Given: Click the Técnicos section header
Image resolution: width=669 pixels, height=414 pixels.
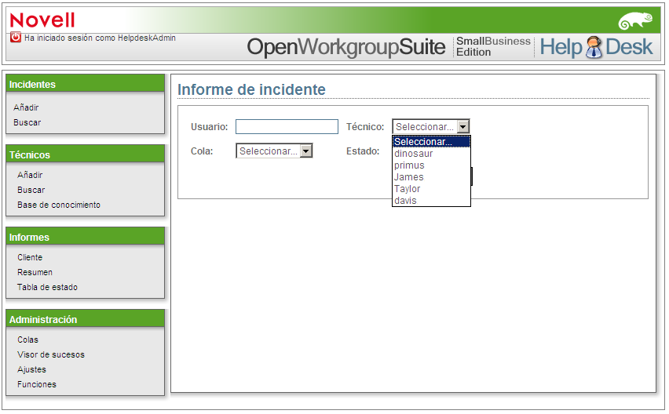Looking at the screenshot, I should click(x=86, y=154).
